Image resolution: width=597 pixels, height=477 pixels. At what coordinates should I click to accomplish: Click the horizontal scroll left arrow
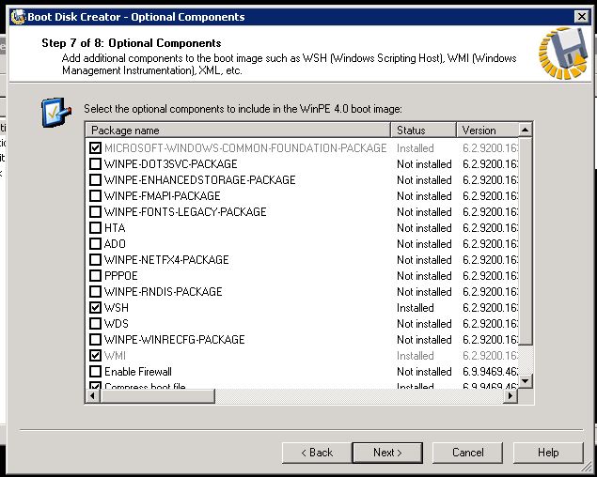click(92, 396)
